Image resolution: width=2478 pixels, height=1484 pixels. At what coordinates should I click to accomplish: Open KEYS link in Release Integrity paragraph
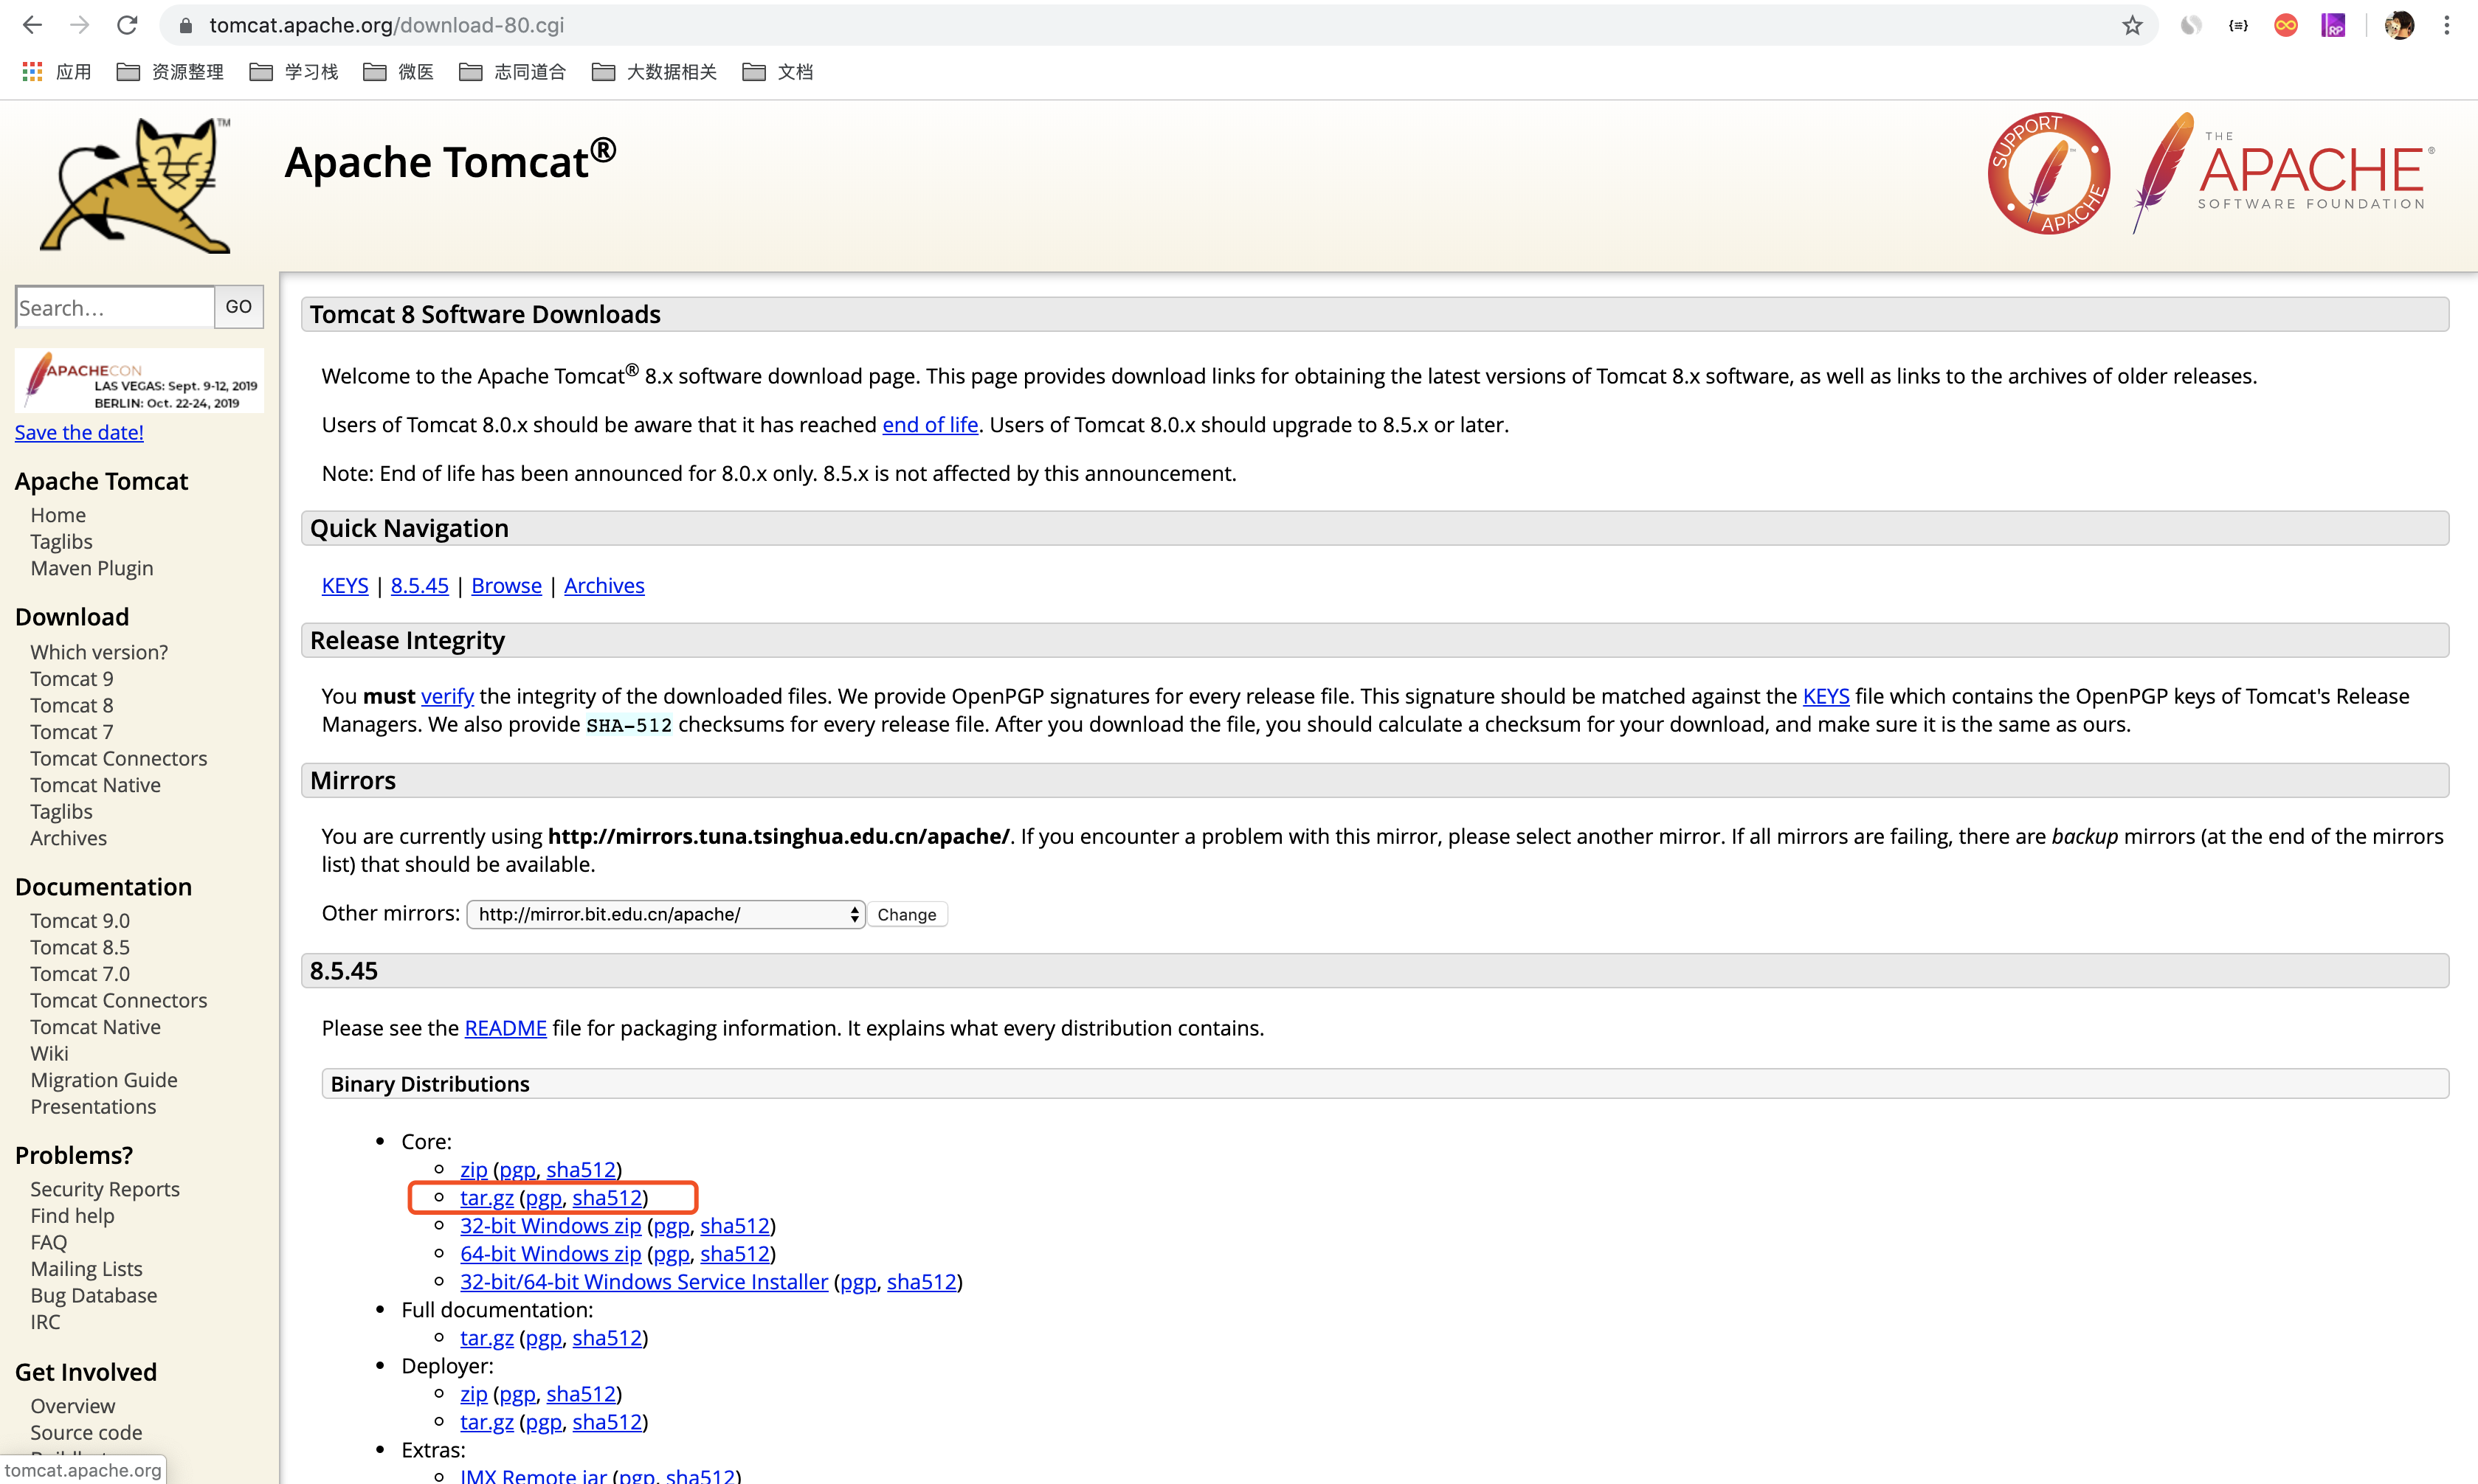1826,696
